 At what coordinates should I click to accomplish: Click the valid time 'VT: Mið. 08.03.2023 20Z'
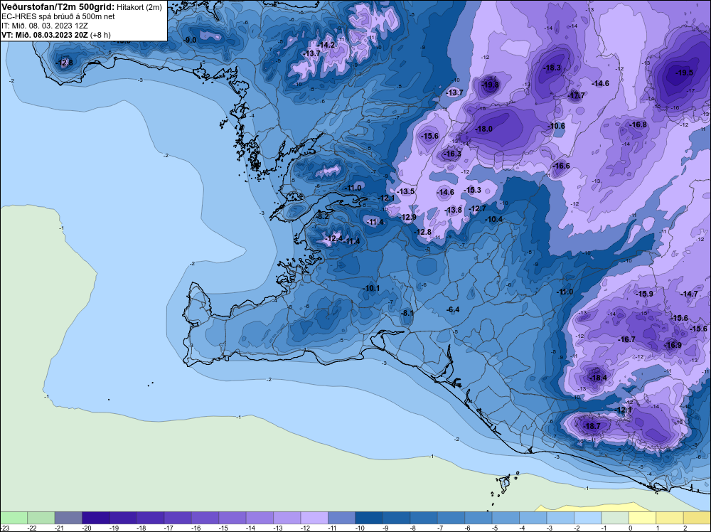pyautogui.click(x=45, y=34)
